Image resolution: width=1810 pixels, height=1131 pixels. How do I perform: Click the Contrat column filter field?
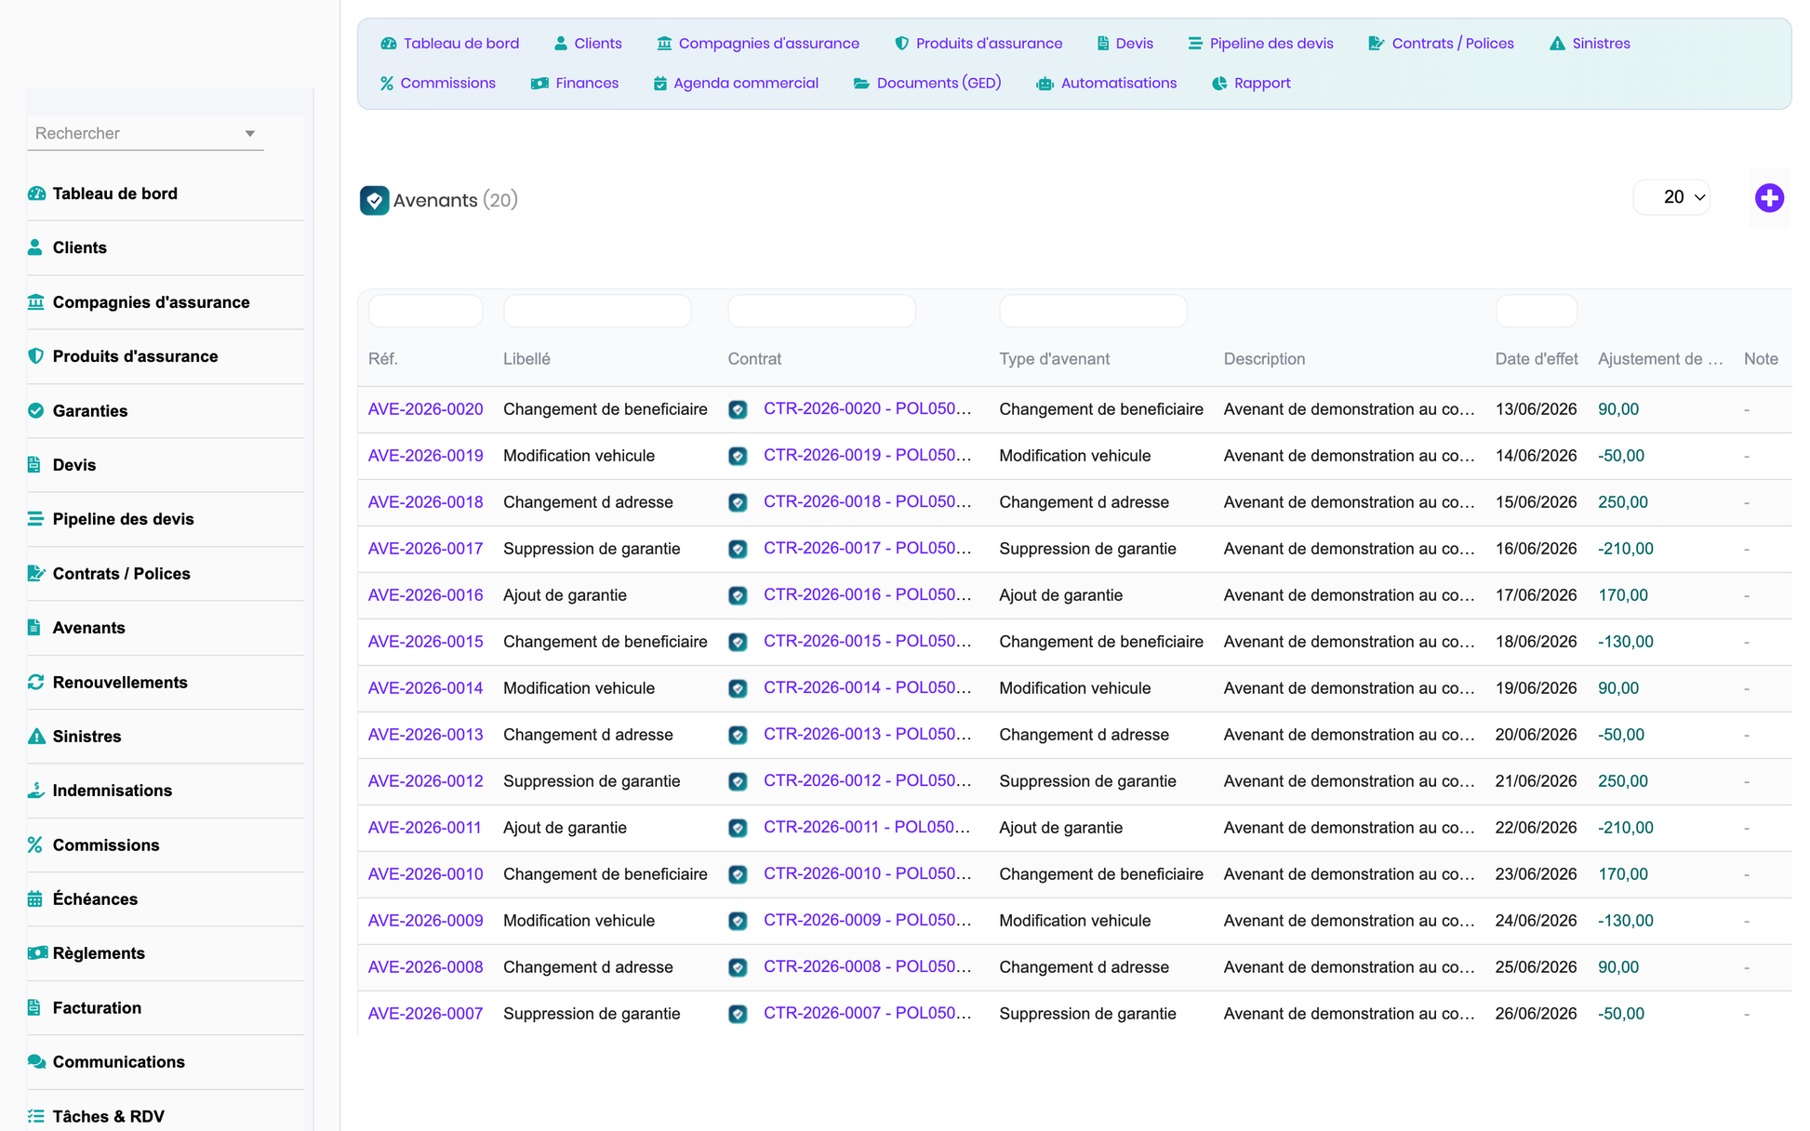click(821, 311)
